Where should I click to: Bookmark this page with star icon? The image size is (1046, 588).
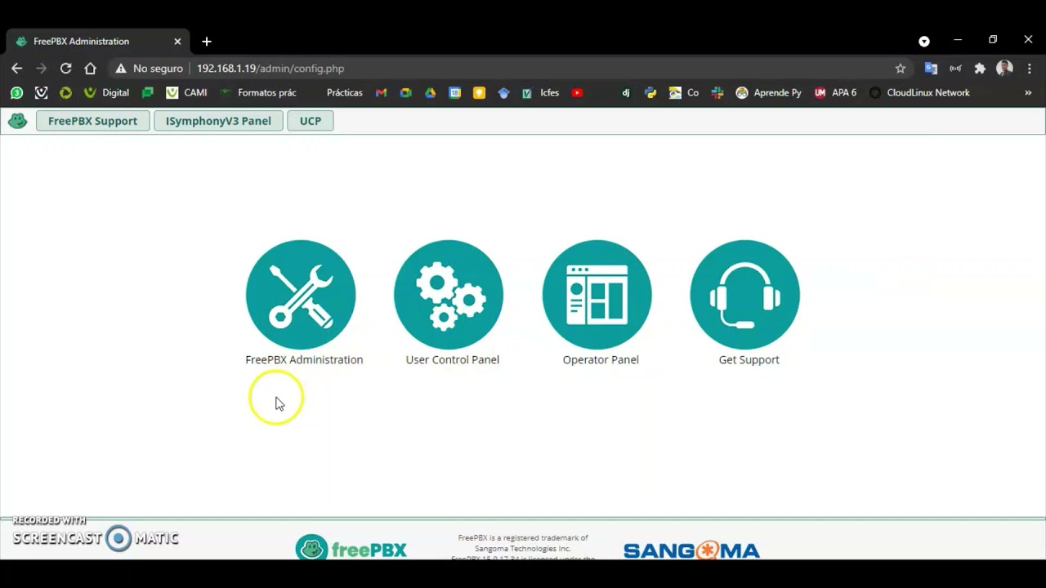tap(901, 69)
